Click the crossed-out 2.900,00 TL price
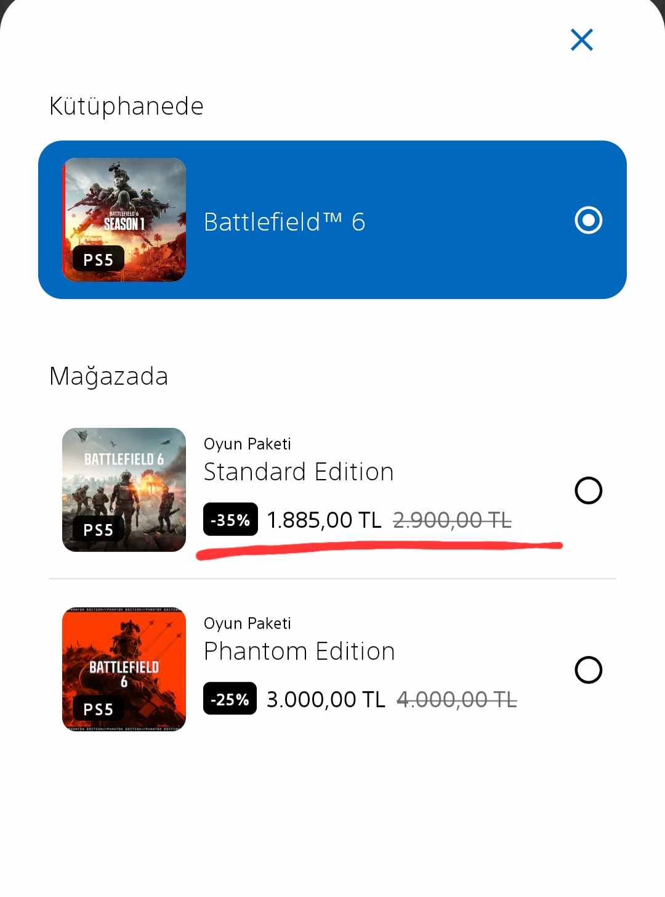665x897 pixels. click(x=452, y=520)
